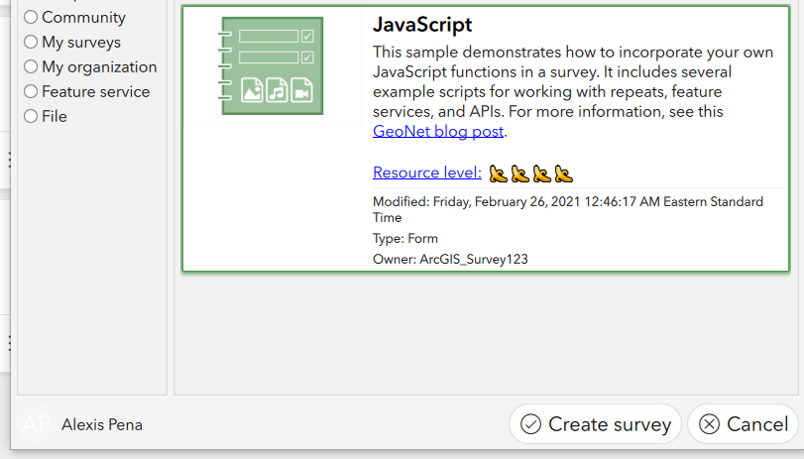Click the JavaScript sample form thumbnail
The image size is (804, 459).
tap(271, 67)
